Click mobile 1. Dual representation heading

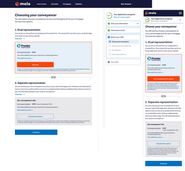coord(159,42)
